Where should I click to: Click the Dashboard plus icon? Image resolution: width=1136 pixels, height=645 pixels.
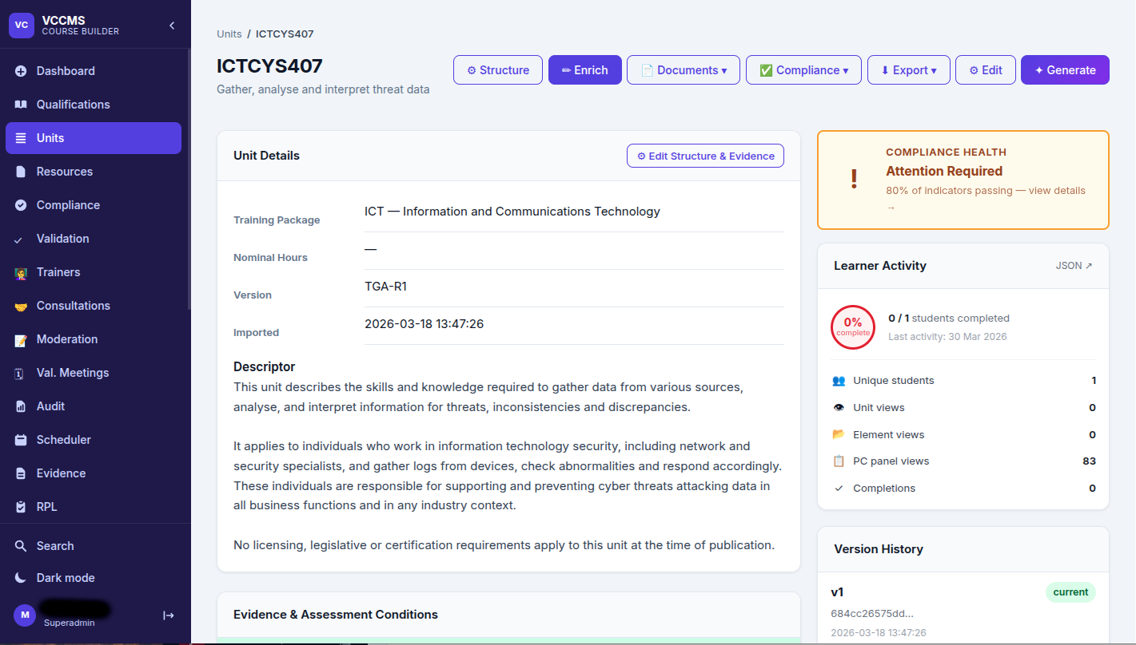(x=21, y=71)
